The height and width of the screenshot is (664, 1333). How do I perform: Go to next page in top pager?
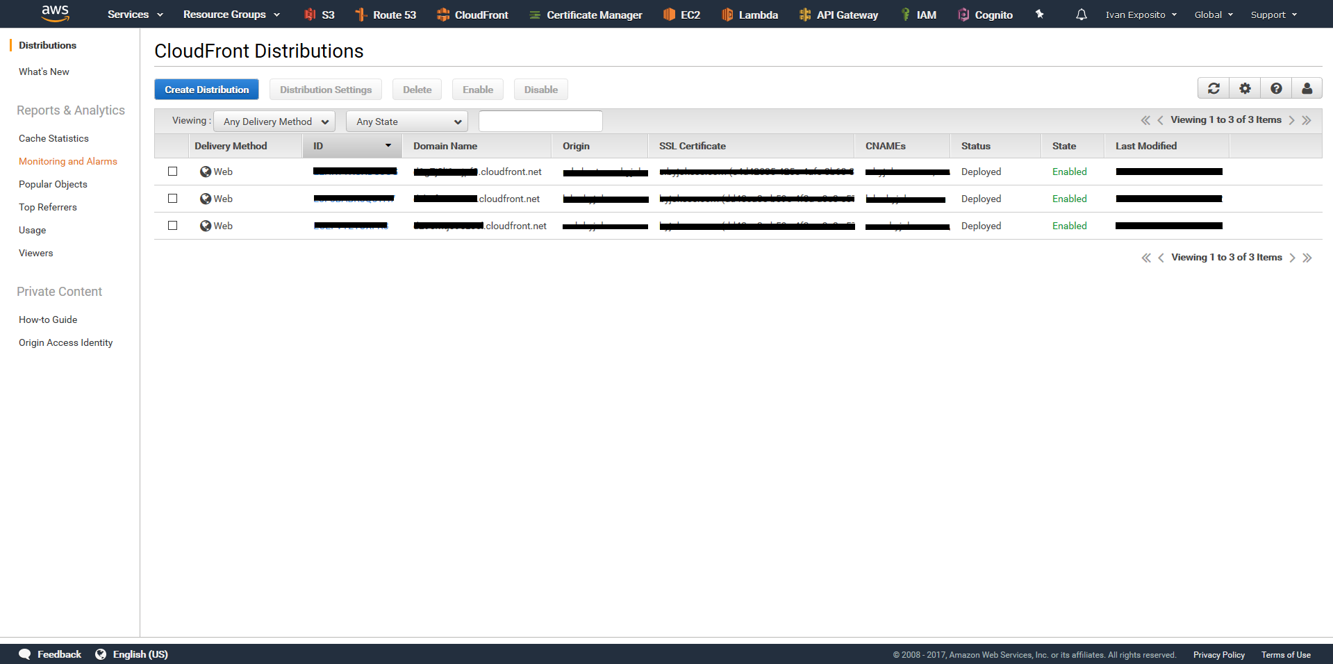(1291, 120)
